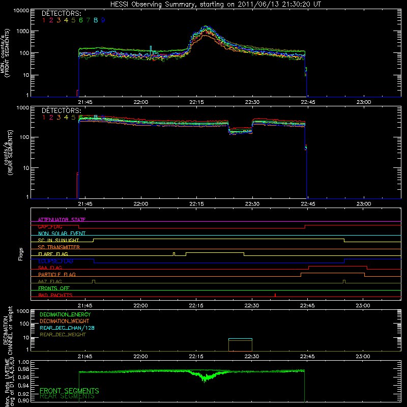The image size is (407, 407).
Task: Select the ATTENUATOR_STATE flag label
Action: [x=62, y=220]
